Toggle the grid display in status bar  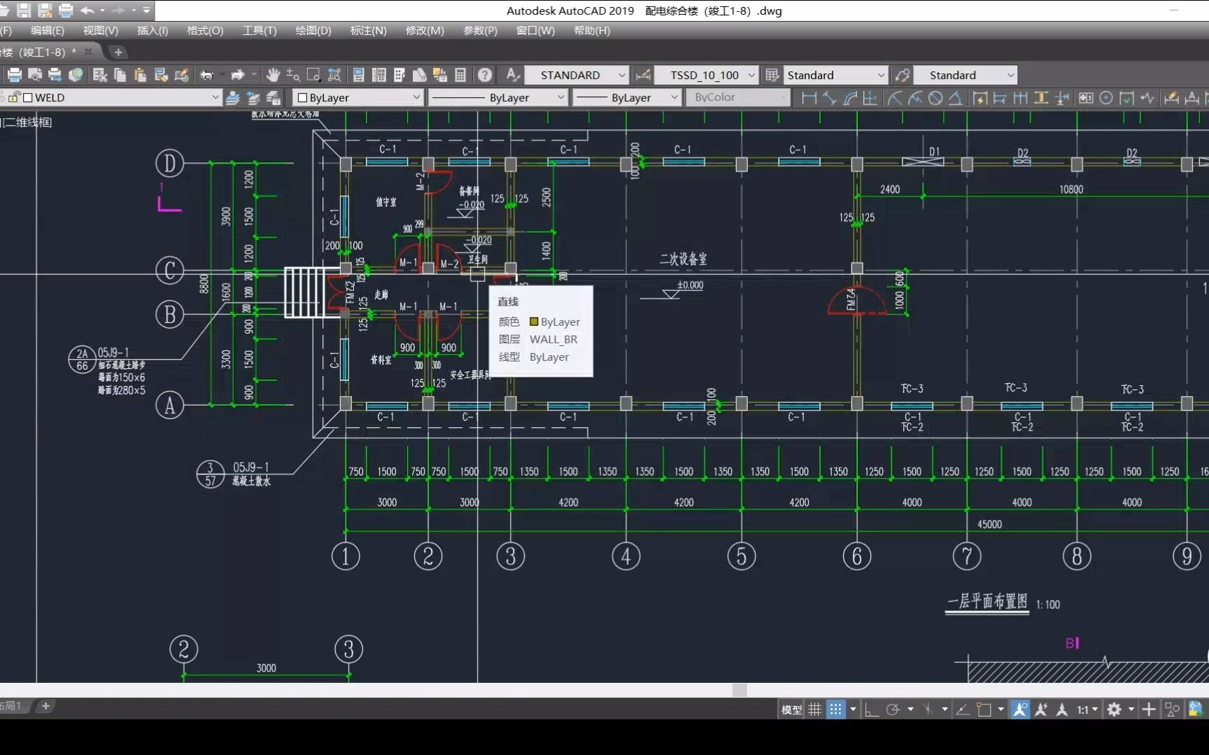coord(815,710)
